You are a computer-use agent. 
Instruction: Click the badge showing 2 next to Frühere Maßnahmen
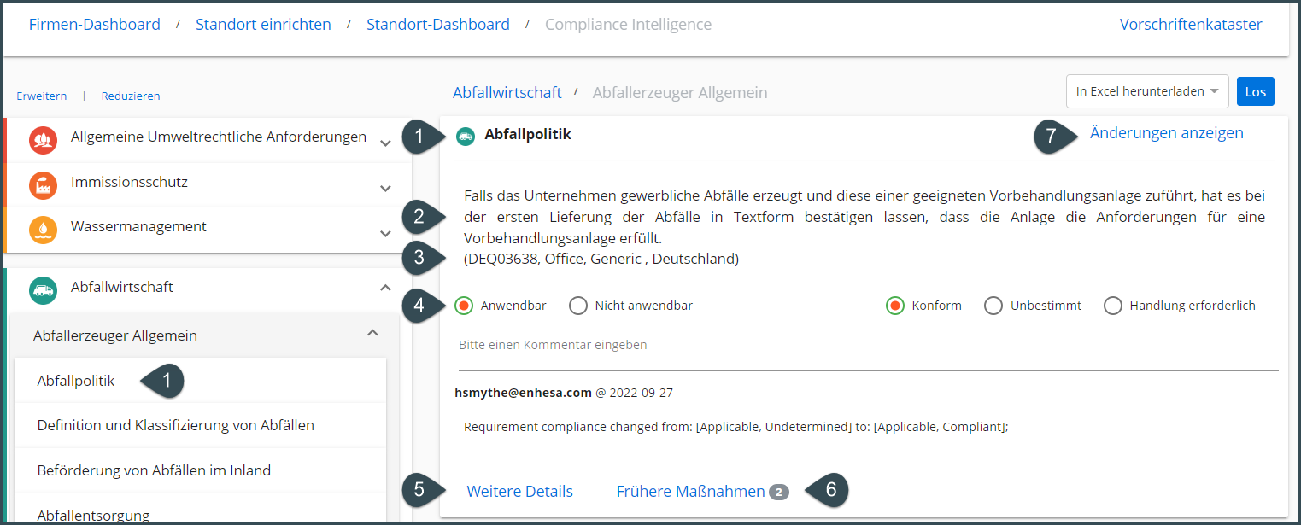coord(778,493)
